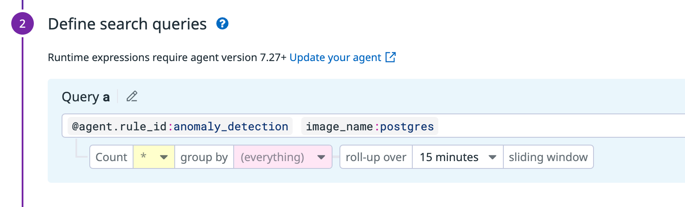Select the @agent.rule_id:anomaly_detection query token
Image resolution: width=685 pixels, height=207 pixels.
(x=180, y=126)
